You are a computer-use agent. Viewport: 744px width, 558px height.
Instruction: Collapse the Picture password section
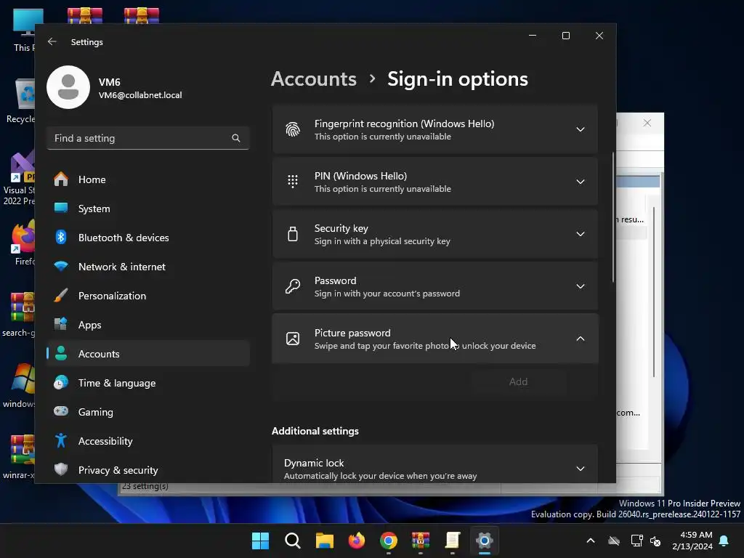pyautogui.click(x=435, y=339)
